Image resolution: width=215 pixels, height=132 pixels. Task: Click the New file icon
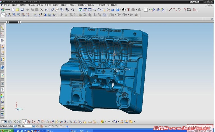[x=13, y=10]
